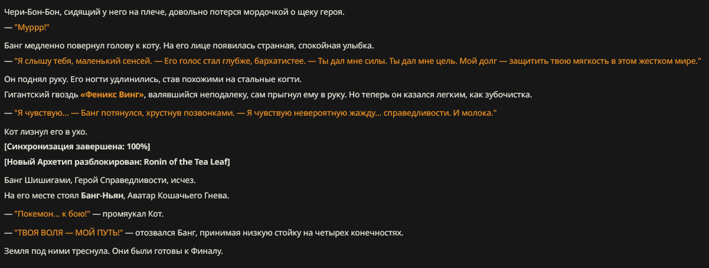Click the words "как зубочистка"
The image size is (709, 268).
click(502, 94)
